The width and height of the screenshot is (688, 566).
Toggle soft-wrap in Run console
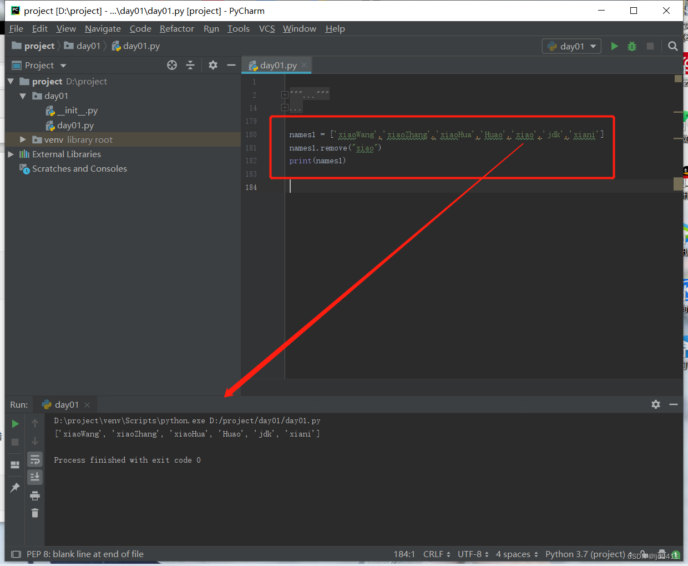click(35, 459)
